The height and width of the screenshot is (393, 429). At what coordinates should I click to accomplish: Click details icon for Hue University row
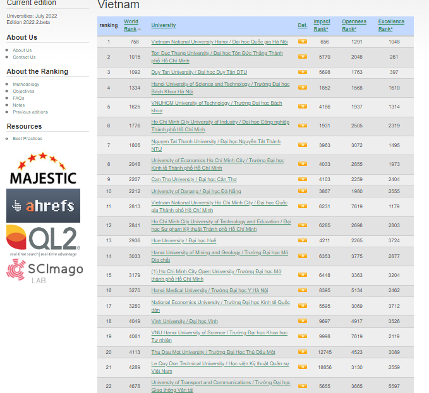coord(303,240)
